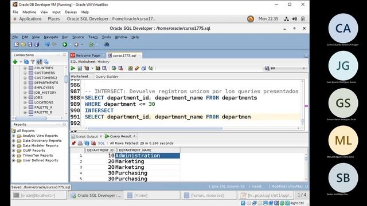Click the New file icon in main toolbar

click(17, 45)
